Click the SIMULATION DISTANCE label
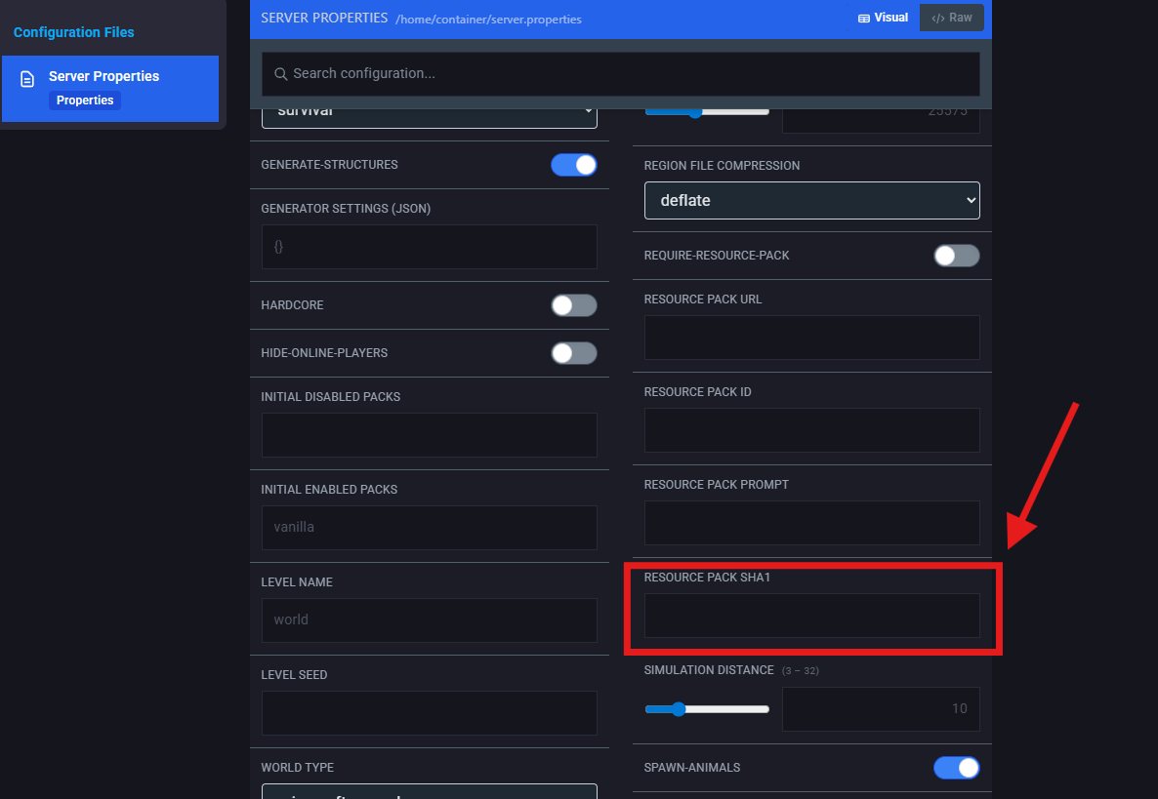Screen dimensions: 1158x799 point(708,670)
